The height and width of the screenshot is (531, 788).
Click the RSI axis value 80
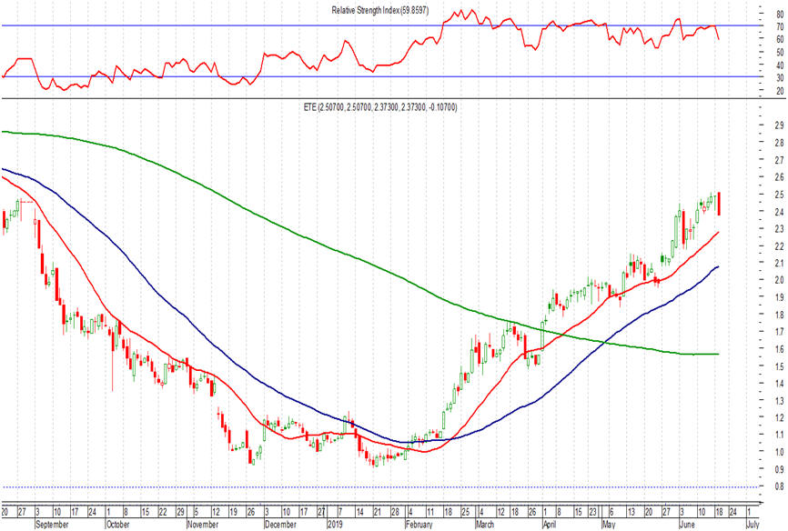pyautogui.click(x=780, y=15)
